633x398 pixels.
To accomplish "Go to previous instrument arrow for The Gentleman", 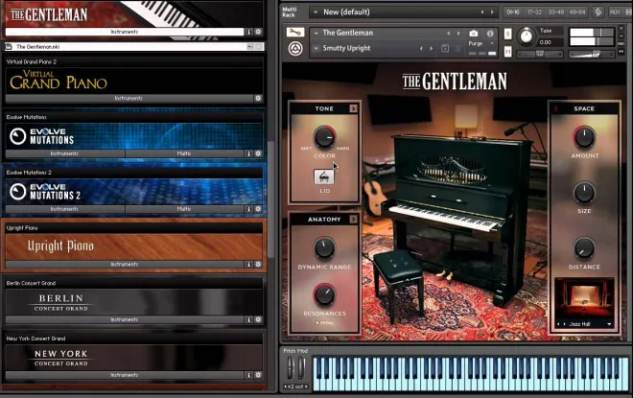I will coord(448,34).
